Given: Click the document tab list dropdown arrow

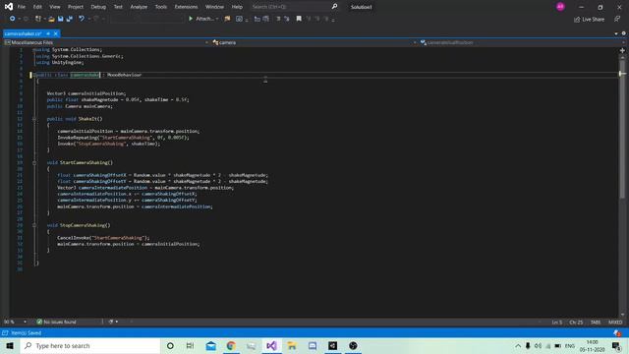Looking at the screenshot, I should 616,33.
